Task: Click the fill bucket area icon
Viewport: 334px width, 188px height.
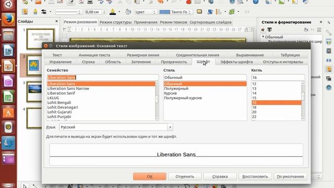Action: 128,11
